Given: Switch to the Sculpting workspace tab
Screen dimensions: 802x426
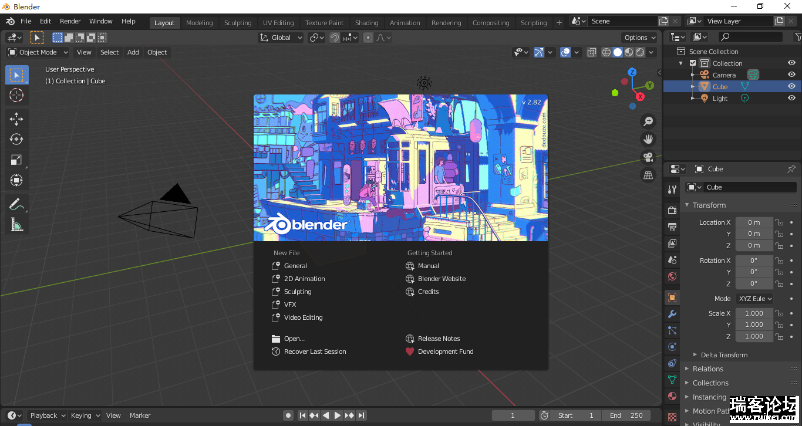Looking at the screenshot, I should click(238, 23).
